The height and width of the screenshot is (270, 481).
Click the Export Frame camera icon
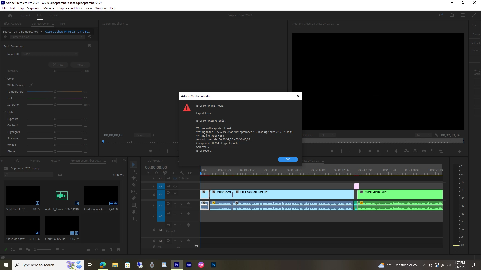click(x=424, y=151)
